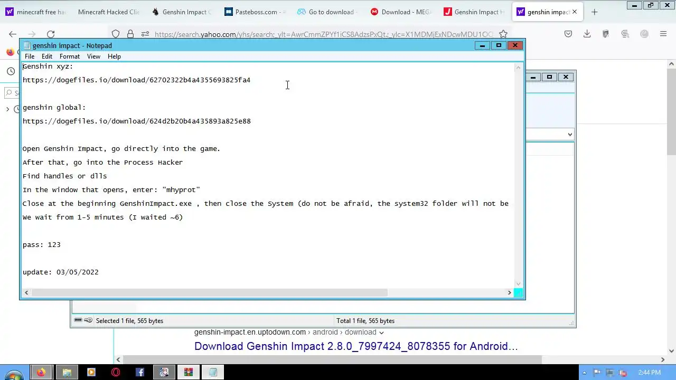Click the Yahoo search URL in address bar
The width and height of the screenshot is (676, 380).
pyautogui.click(x=324, y=34)
